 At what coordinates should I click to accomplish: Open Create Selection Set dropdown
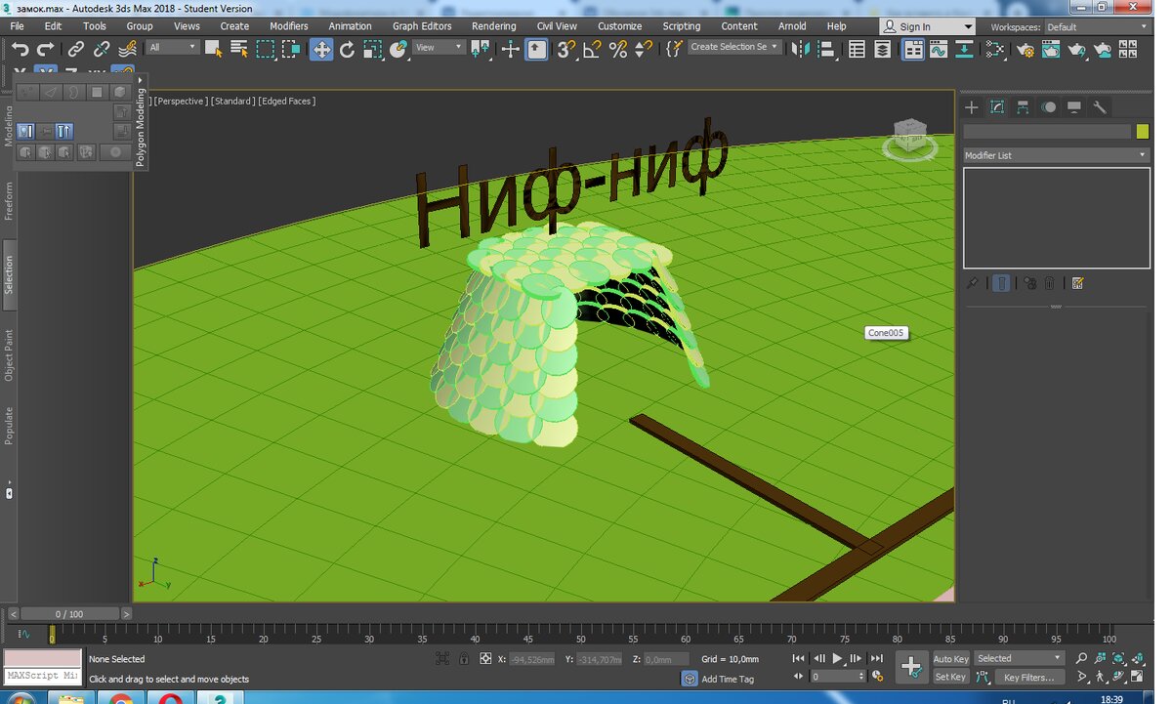click(x=734, y=47)
